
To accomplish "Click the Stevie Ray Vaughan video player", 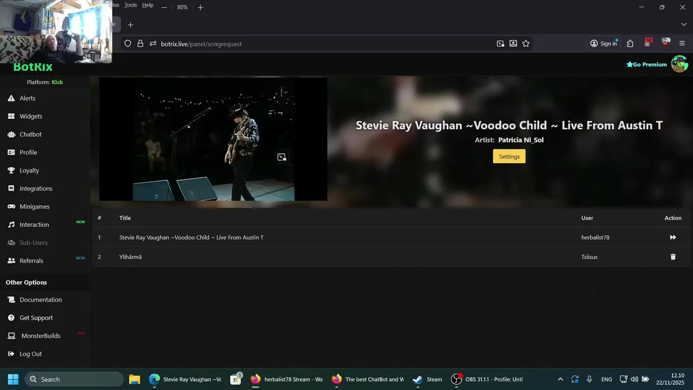I will click(x=213, y=139).
